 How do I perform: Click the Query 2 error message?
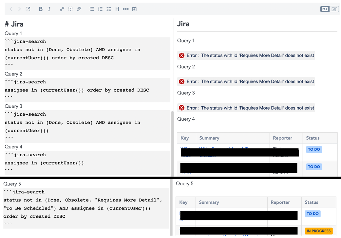pyautogui.click(x=246, y=82)
